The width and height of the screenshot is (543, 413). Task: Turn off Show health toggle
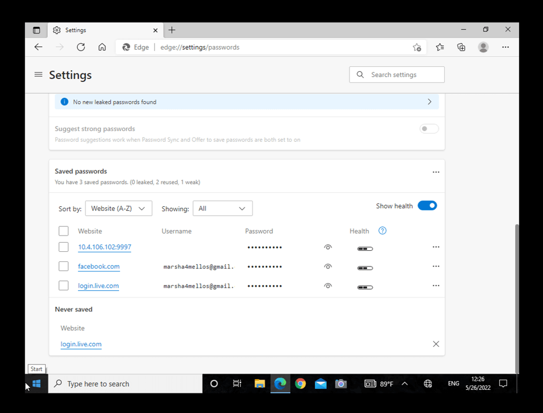427,206
